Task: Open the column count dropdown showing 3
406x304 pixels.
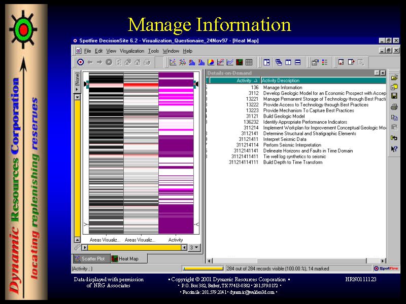Action: (x=194, y=248)
